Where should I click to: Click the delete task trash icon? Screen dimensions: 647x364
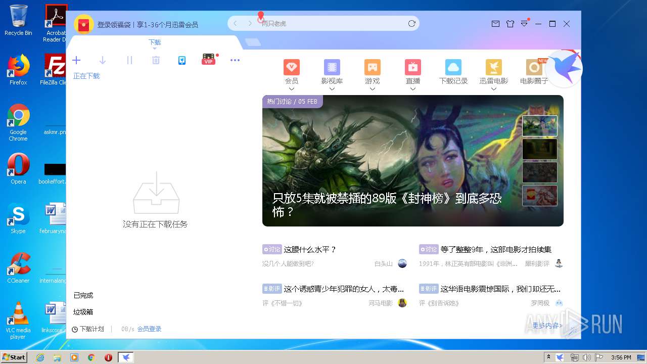156,60
